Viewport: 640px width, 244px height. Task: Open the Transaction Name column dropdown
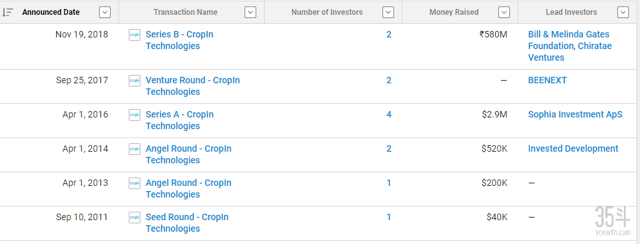coord(250,13)
